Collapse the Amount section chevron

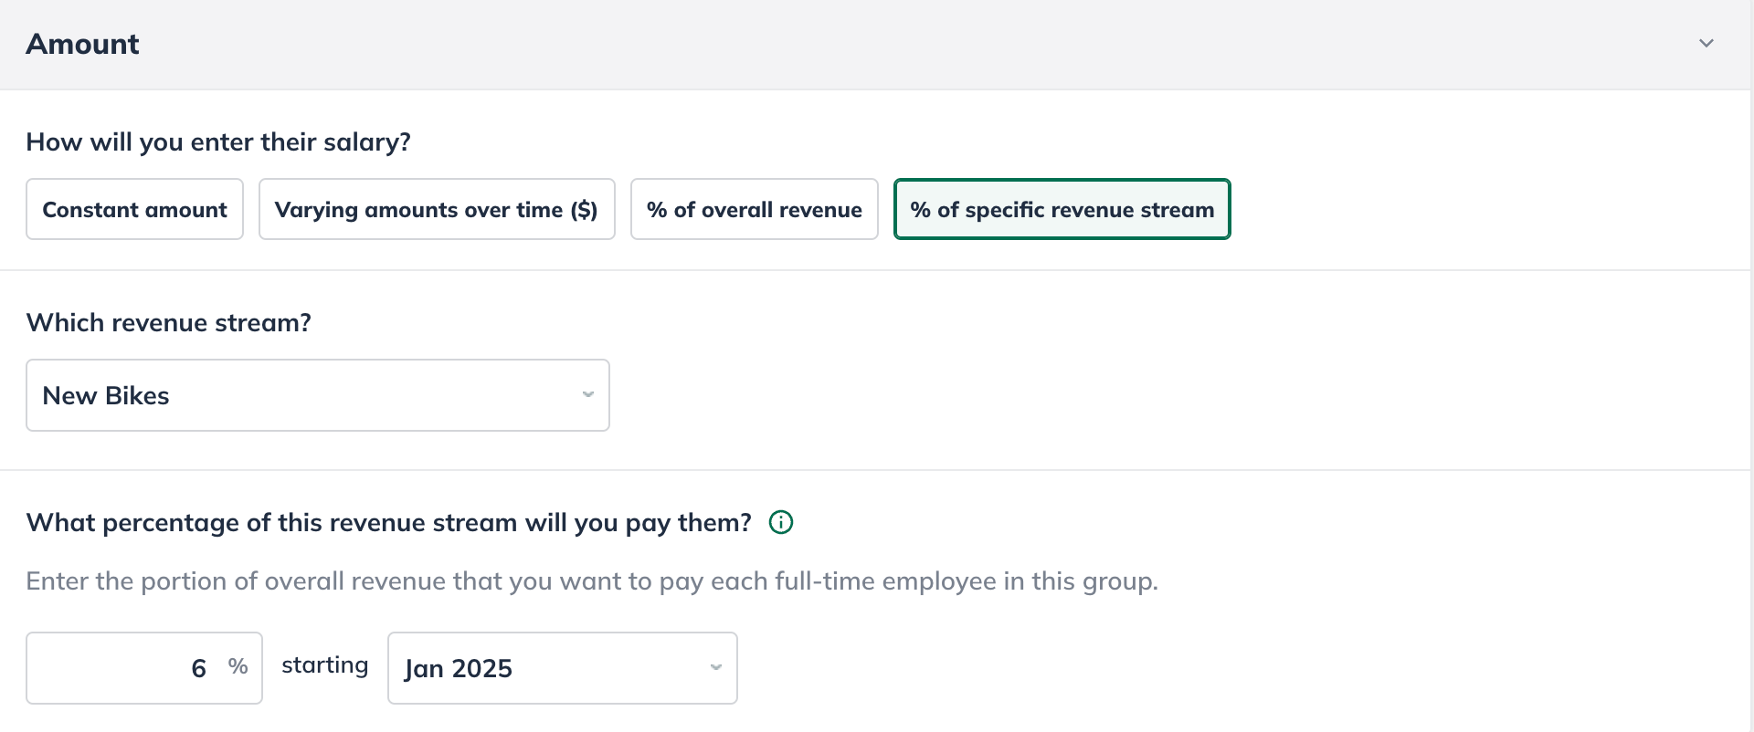point(1706,44)
